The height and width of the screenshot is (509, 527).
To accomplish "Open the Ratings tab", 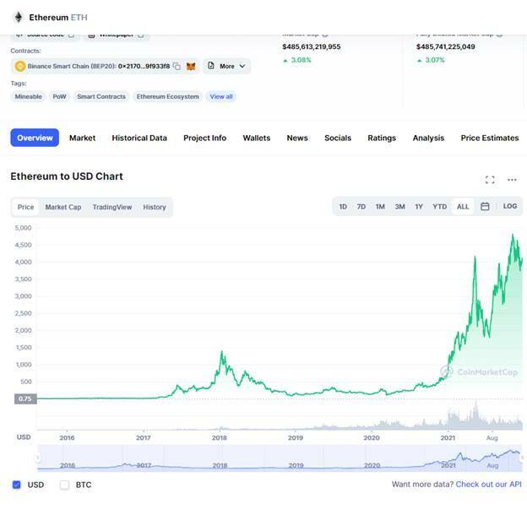I will [x=382, y=138].
